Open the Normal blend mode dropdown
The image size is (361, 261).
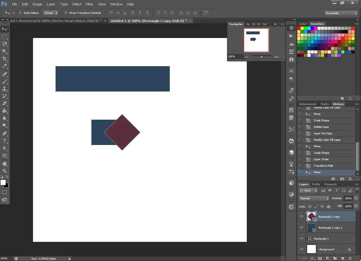(314, 198)
